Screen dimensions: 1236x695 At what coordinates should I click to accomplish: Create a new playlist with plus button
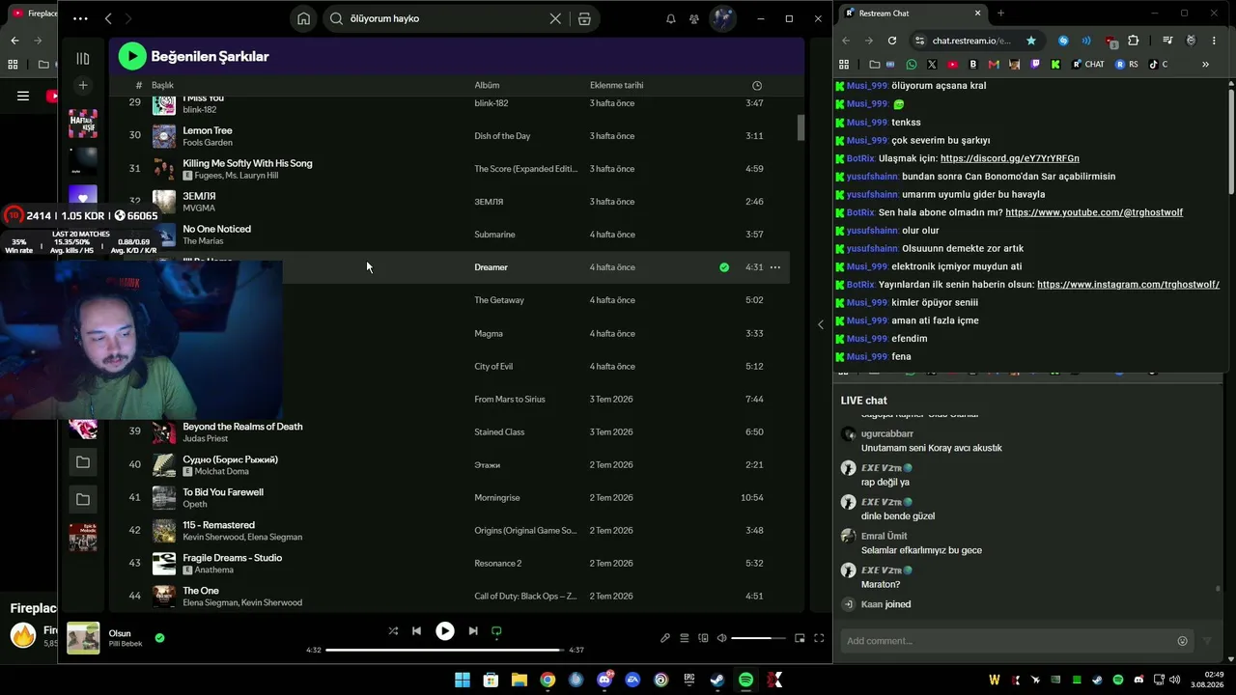83,86
